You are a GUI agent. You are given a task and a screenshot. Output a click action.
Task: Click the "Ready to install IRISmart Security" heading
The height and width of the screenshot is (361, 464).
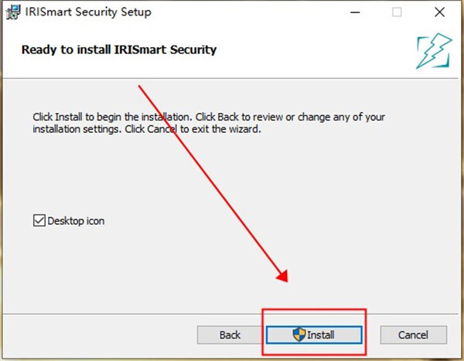click(119, 49)
